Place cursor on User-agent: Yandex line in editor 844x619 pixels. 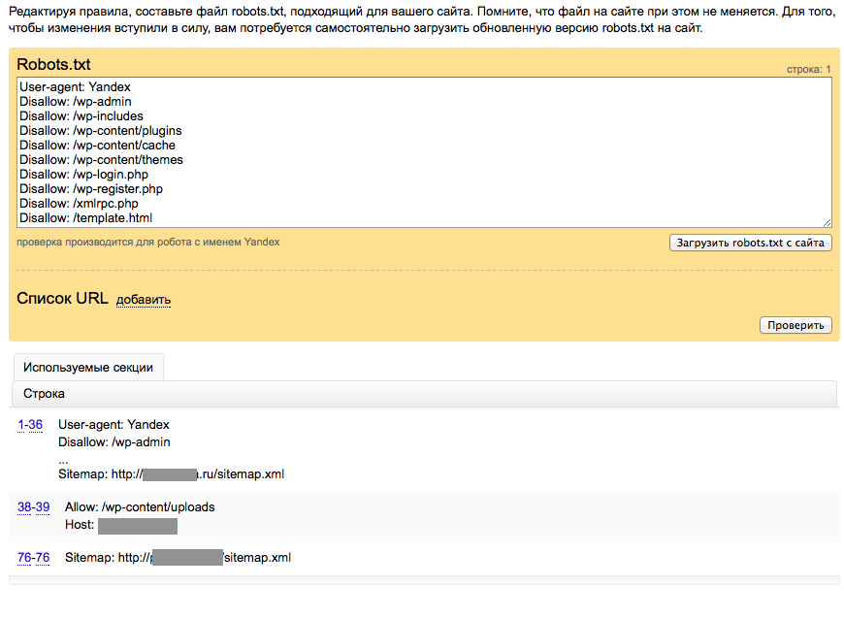75,87
